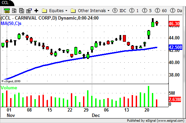Image resolution: width=186 pixels, height=123 pixels.
Task: Click the last red candlestick near 46.30
Action: (x=157, y=23)
